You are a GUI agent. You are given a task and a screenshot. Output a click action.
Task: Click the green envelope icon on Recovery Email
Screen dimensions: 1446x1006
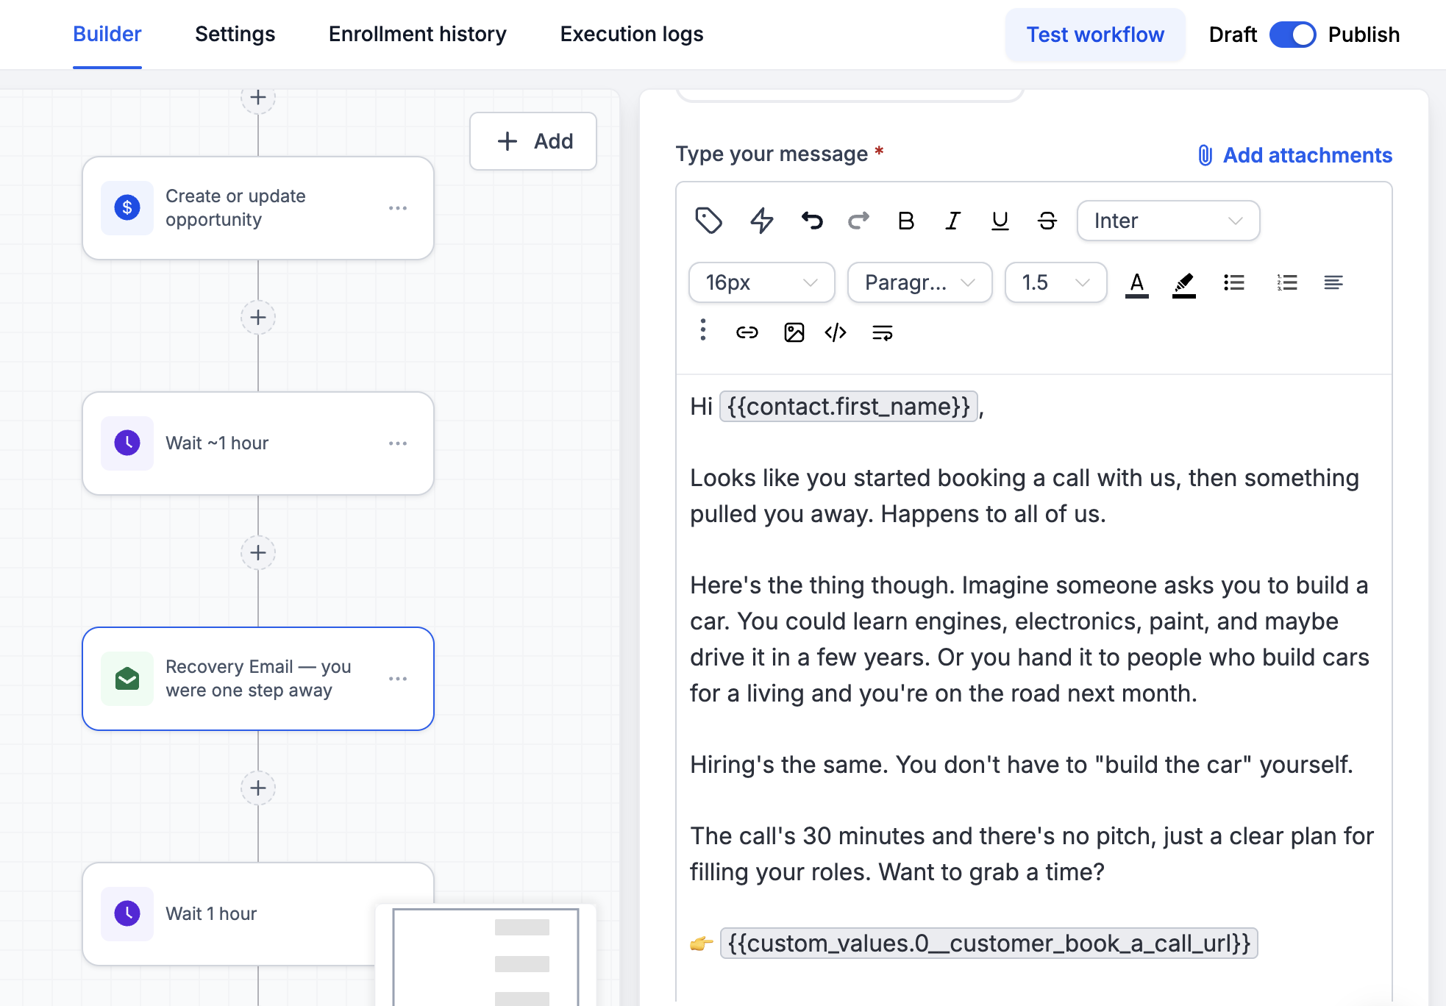click(127, 679)
